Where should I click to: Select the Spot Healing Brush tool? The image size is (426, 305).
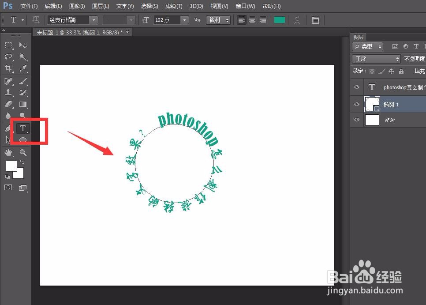(8, 81)
